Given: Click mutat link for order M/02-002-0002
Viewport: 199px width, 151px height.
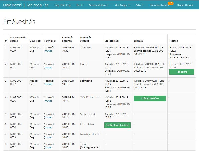Looking at the screenshot, I should tap(48, 147).
